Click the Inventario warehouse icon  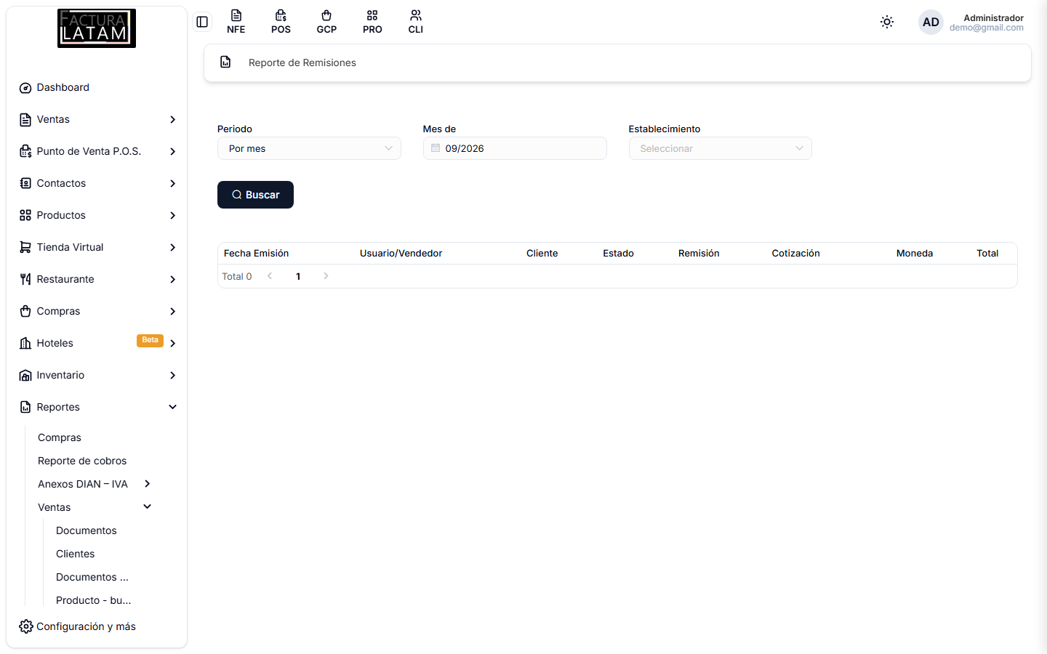click(x=25, y=375)
